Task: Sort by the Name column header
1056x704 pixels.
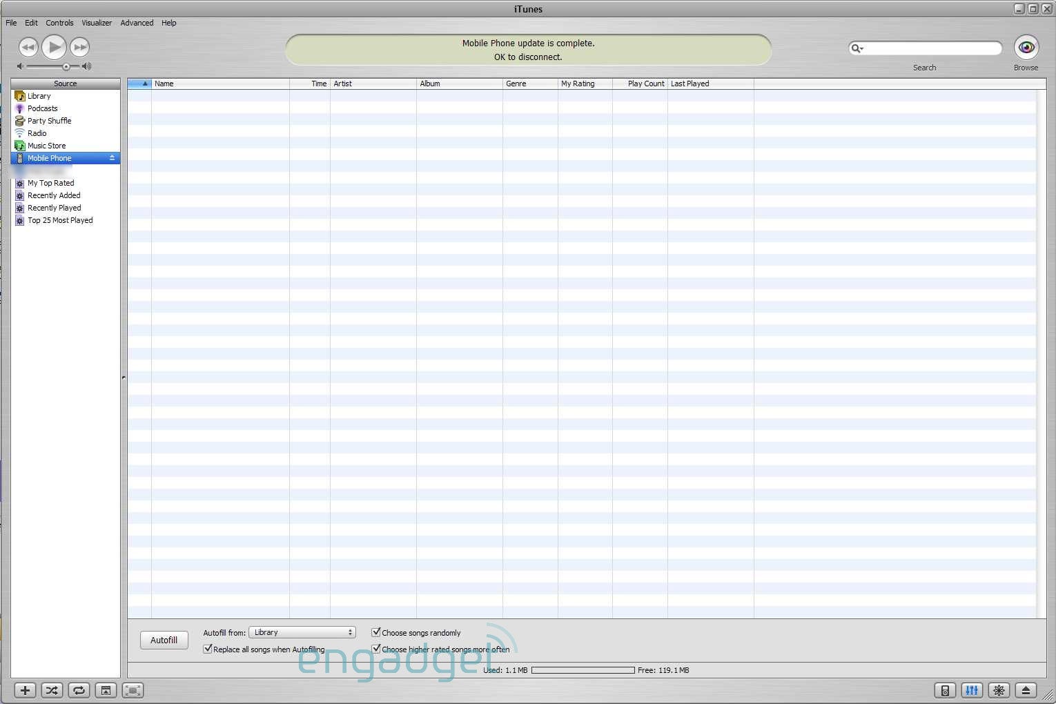Action: (x=220, y=84)
